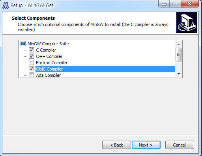Click the MinGW logo icon in title bar
This screenshot has height=156, width=202.
6,6
